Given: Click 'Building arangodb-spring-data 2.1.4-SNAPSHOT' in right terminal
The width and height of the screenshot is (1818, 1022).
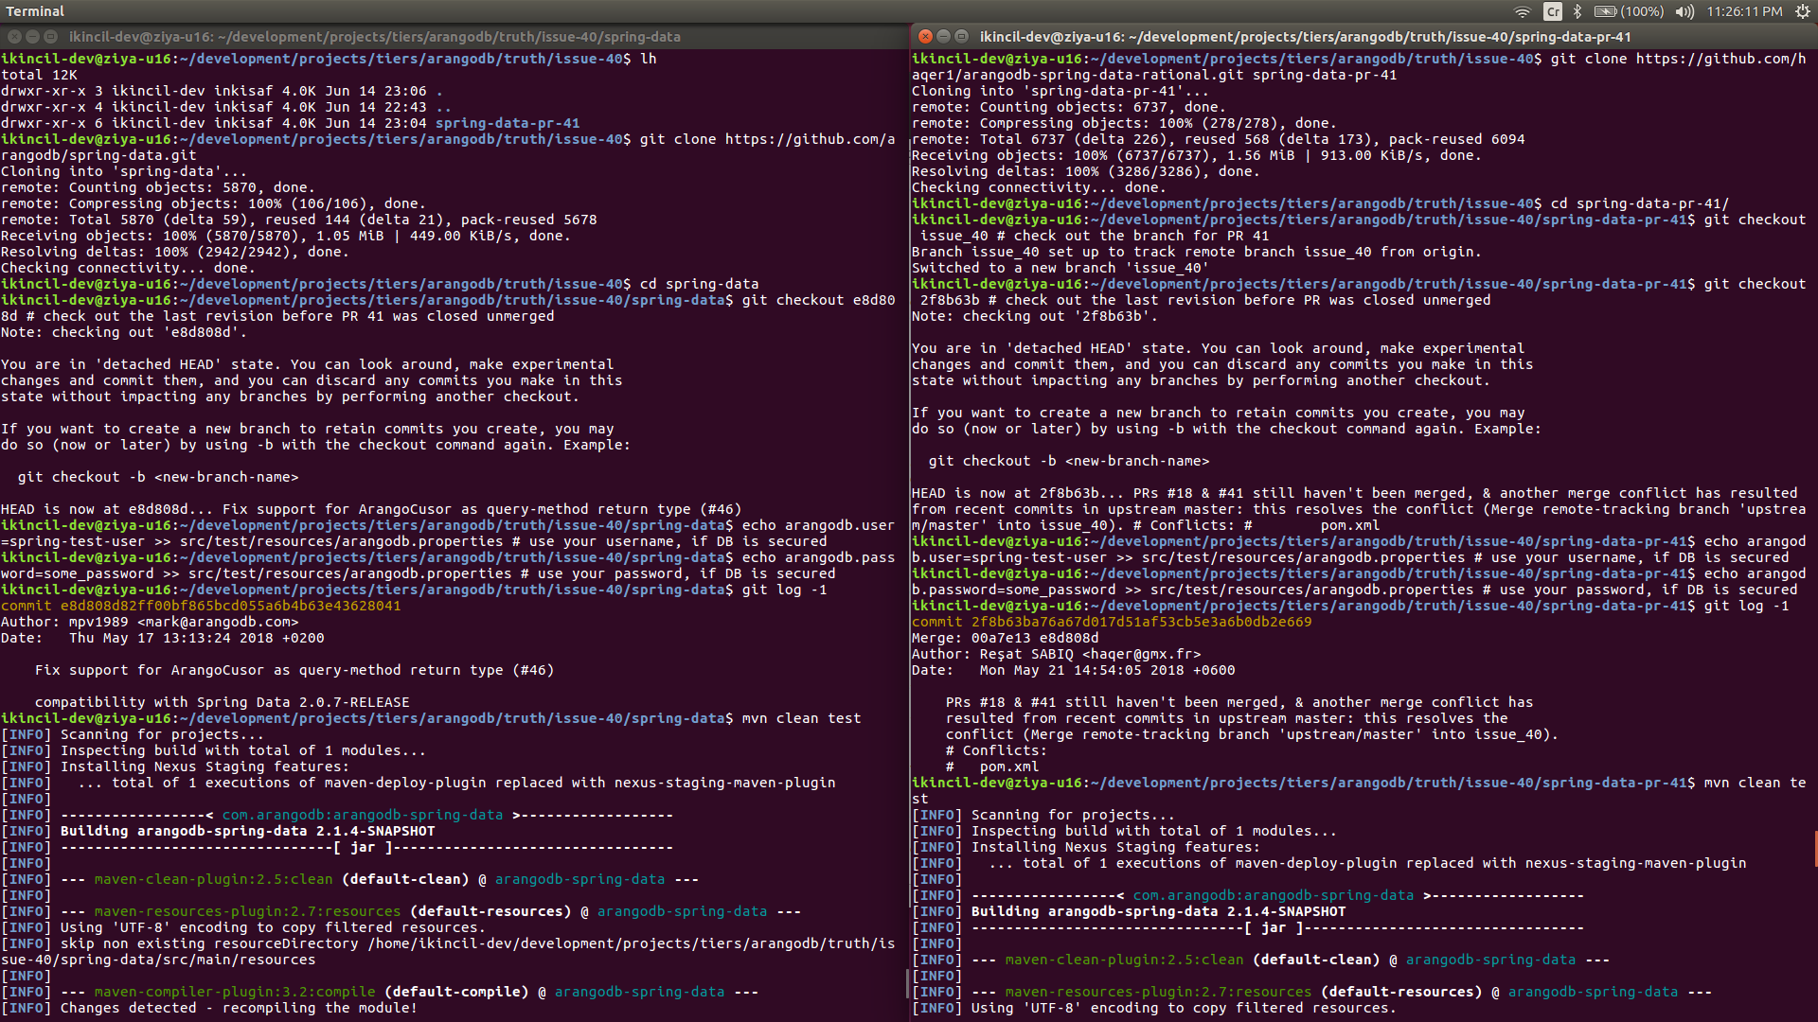Looking at the screenshot, I should coord(1159,911).
